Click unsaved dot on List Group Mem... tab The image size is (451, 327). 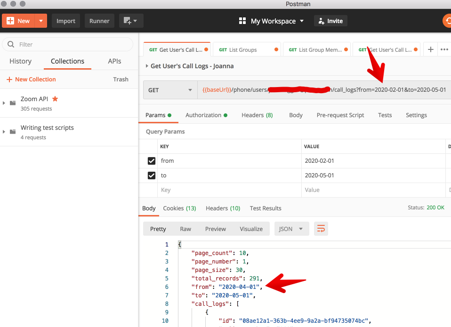[346, 49]
